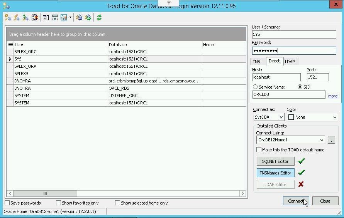Viewport: 344px width, 218px height.
Task: Close the Toad login window
Action: [336, 4]
